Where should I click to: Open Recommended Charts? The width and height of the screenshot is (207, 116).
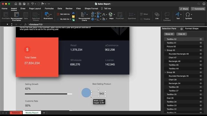[84, 16]
